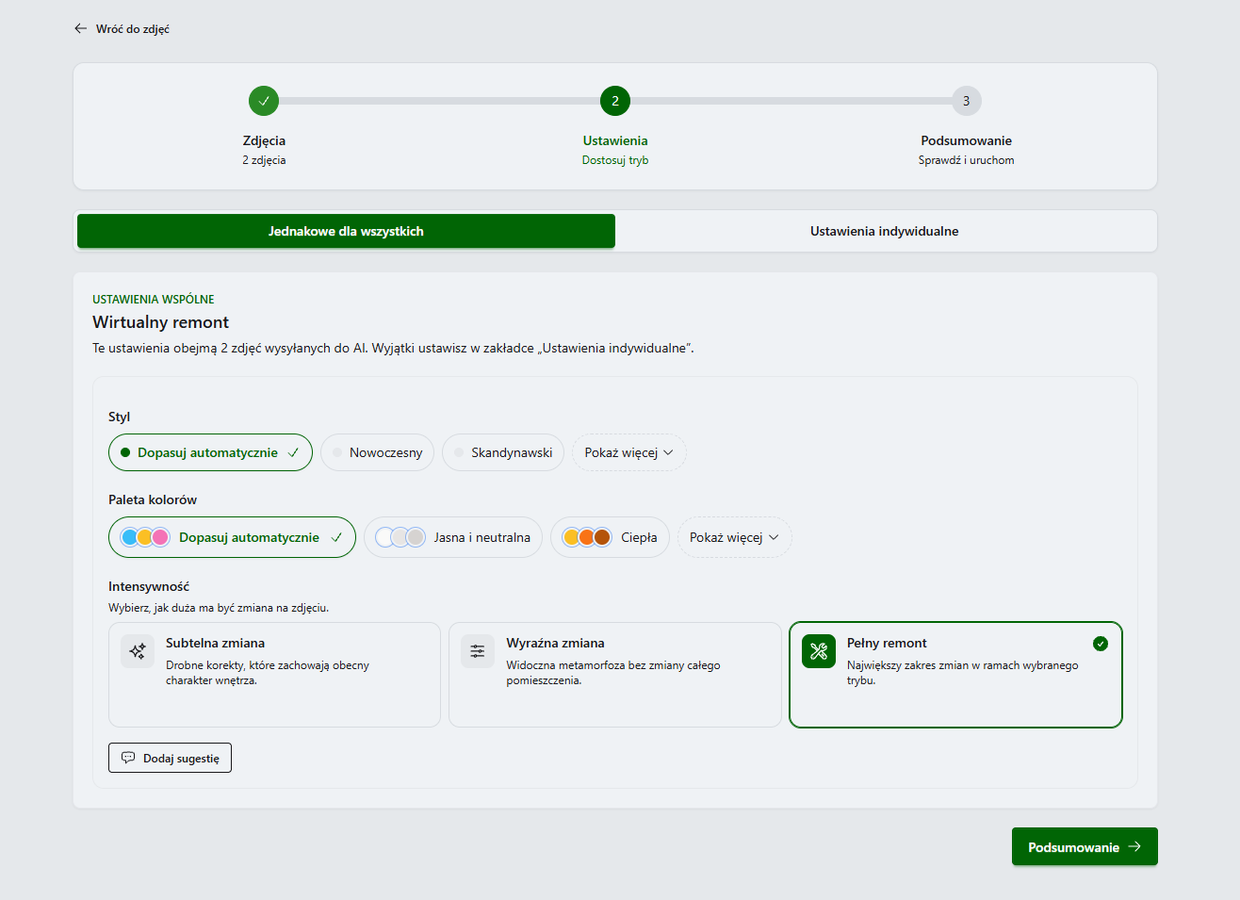Select Dopasuj automatycznie style option
Image resolution: width=1240 pixels, height=900 pixels.
(210, 452)
